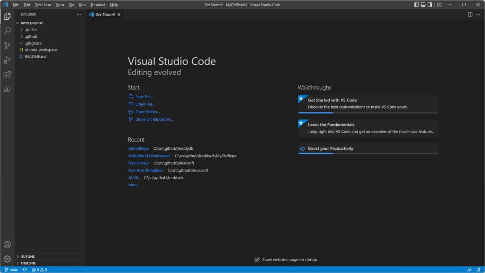Open the Search view icon
The height and width of the screenshot is (273, 485).
click(x=7, y=31)
